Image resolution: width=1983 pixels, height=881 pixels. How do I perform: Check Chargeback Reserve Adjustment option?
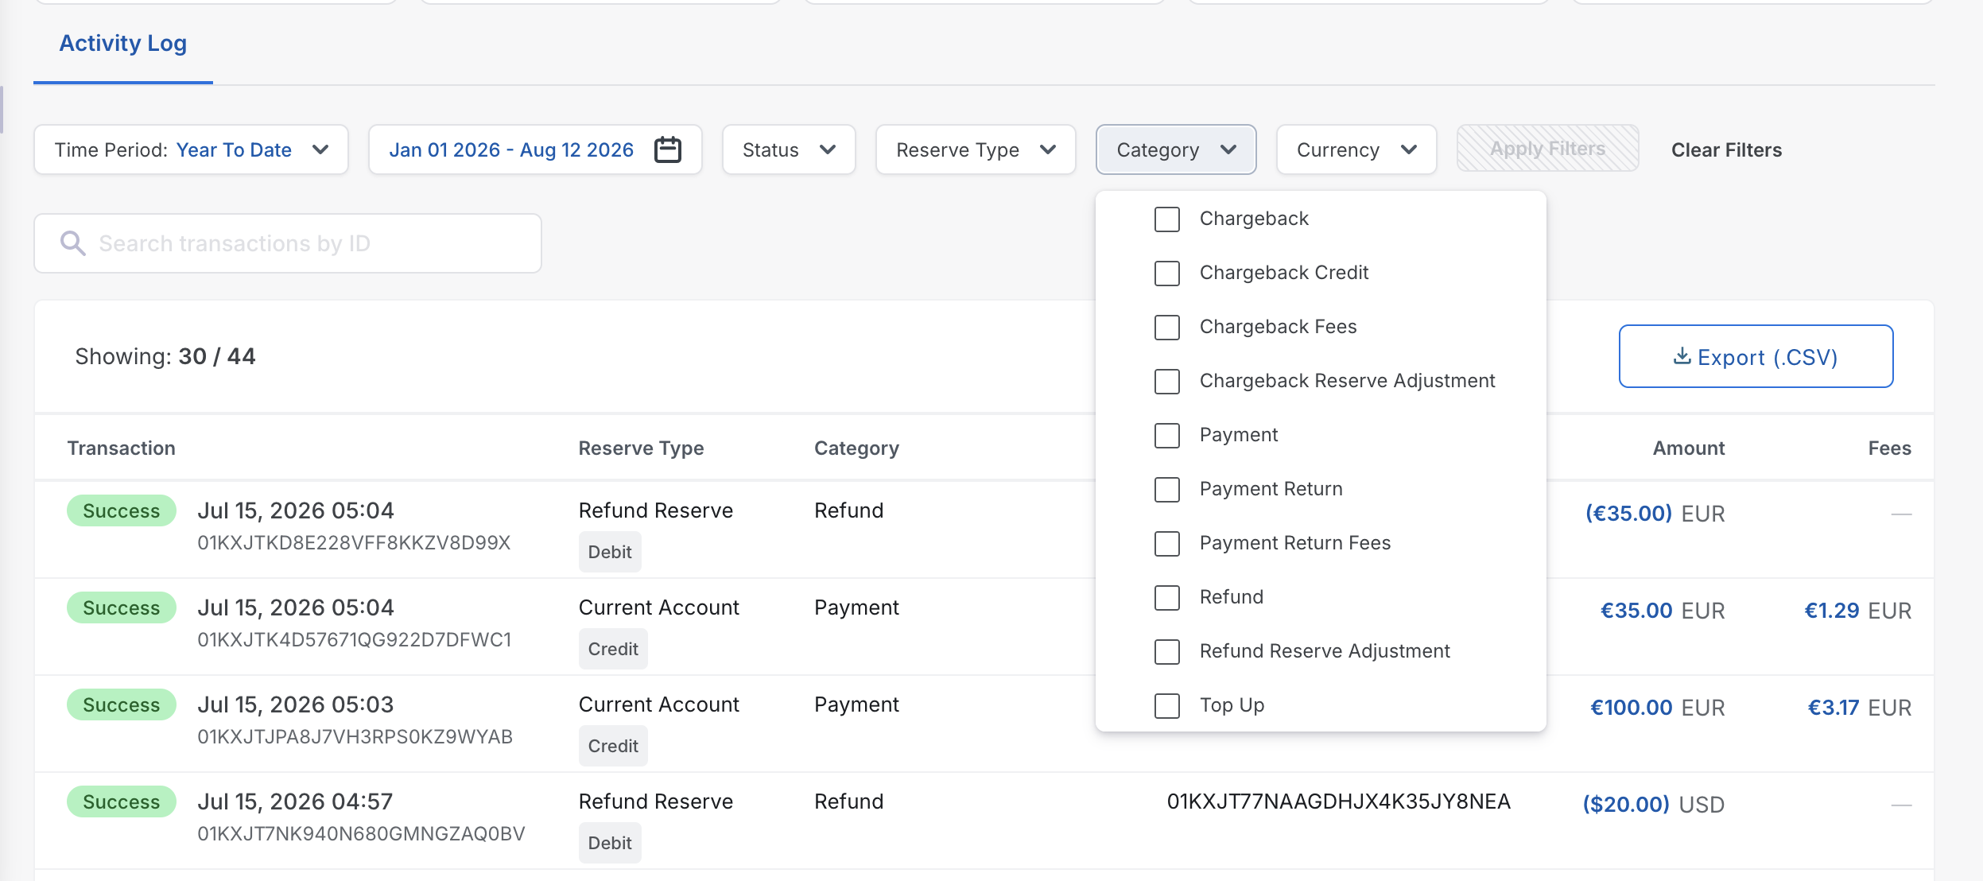pos(1166,381)
